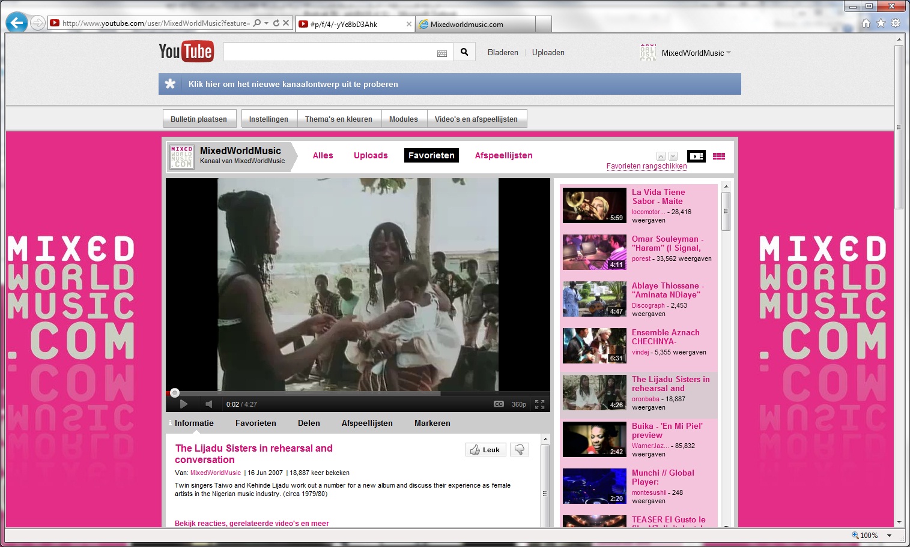Open the Alles channel tab
Viewport: 910px width, 547px height.
tap(323, 155)
